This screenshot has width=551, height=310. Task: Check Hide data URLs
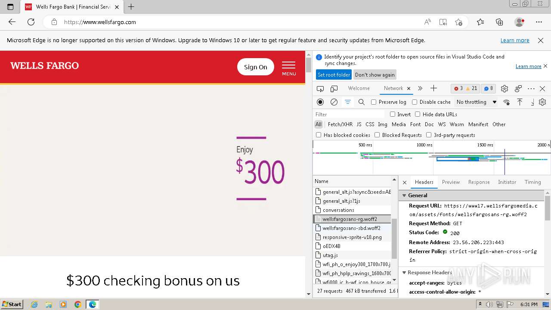click(x=418, y=114)
